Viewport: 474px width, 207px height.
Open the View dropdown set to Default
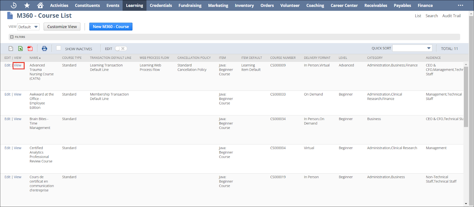coord(28,27)
